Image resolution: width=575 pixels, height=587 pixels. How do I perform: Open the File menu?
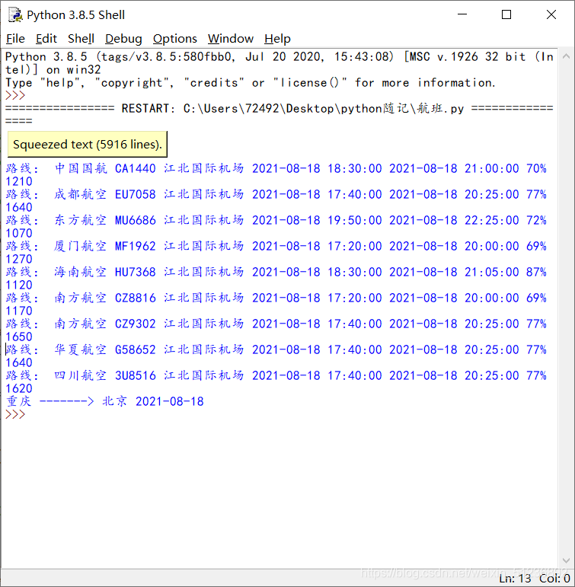click(x=15, y=39)
